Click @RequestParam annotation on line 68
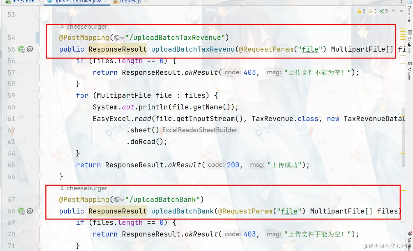Screen dimensions: 413x251 click(x=245, y=211)
